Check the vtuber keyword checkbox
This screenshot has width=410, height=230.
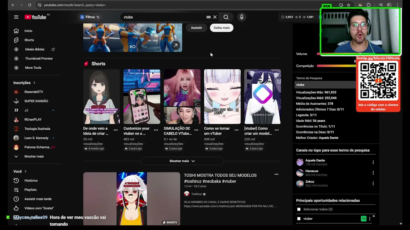[x=299, y=219]
